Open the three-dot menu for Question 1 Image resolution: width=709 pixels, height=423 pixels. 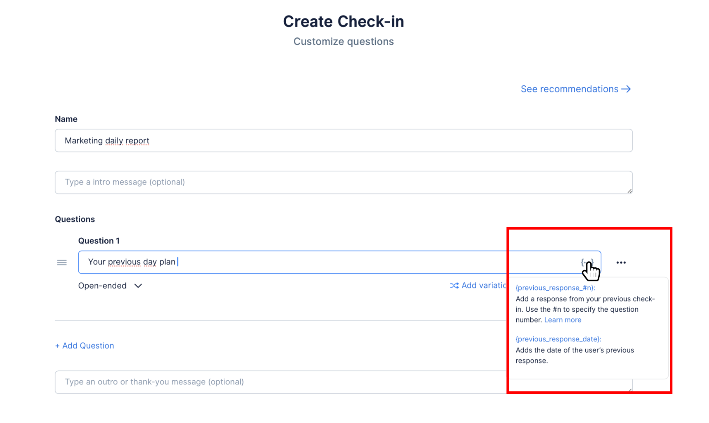[621, 262]
